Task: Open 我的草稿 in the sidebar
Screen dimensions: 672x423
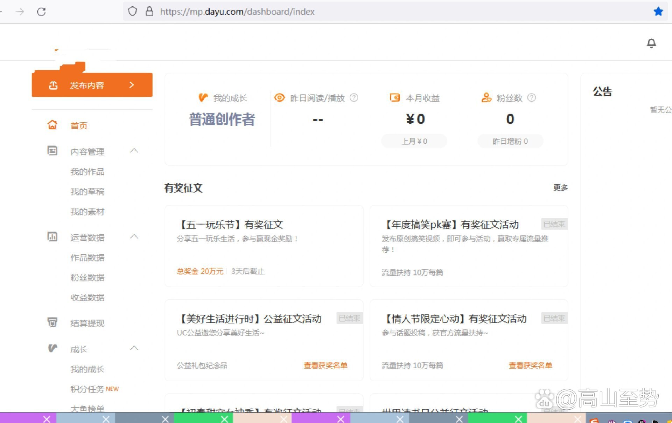Action: pos(87,192)
